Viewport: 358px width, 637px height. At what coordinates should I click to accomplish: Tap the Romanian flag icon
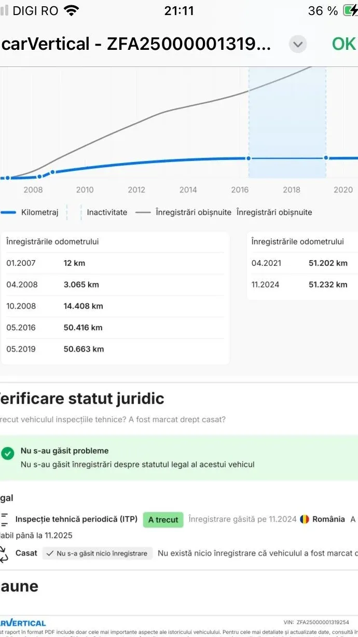305,519
